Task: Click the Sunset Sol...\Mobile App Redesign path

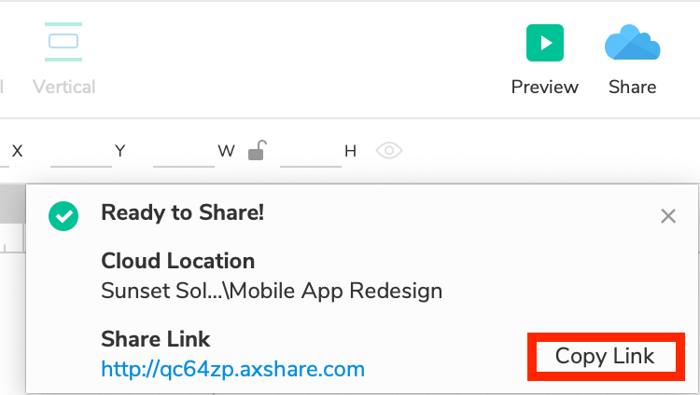Action: (x=272, y=291)
